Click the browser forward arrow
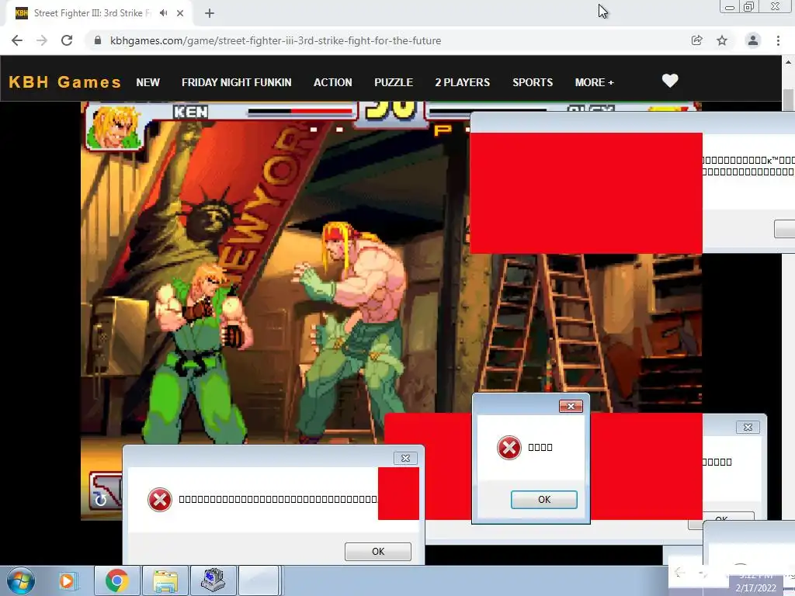795x596 pixels. click(42, 40)
